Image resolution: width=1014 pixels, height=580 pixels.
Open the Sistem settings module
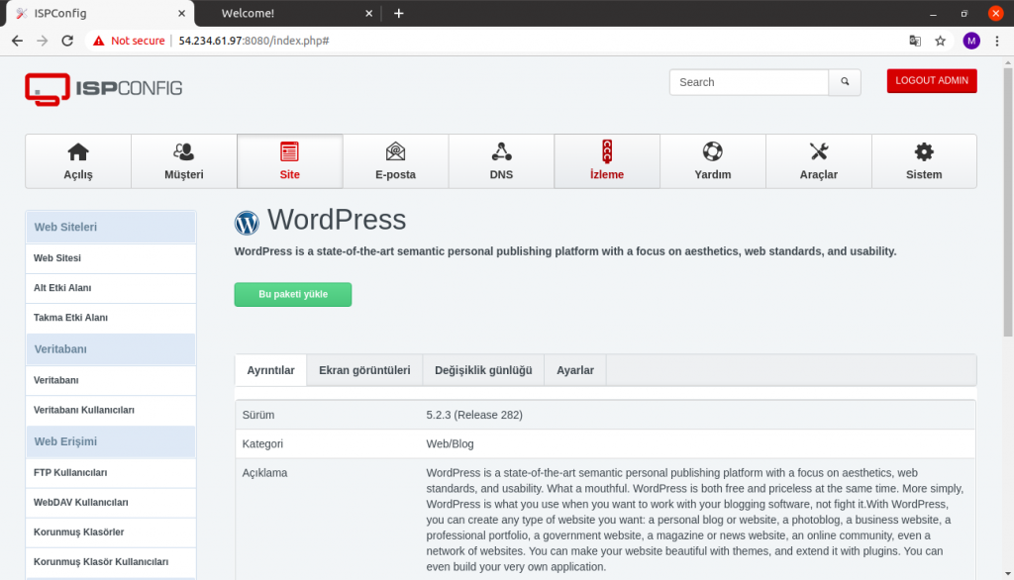(924, 161)
